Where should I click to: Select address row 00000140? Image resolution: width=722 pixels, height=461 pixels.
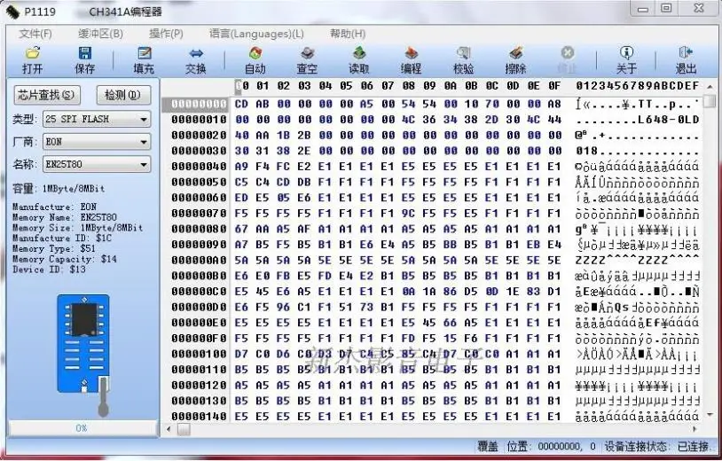coord(199,417)
